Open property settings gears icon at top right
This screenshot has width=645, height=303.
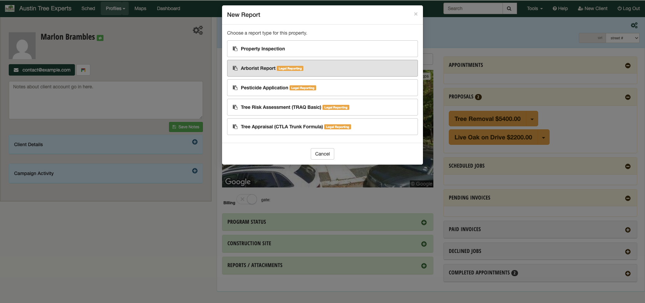pyautogui.click(x=634, y=25)
